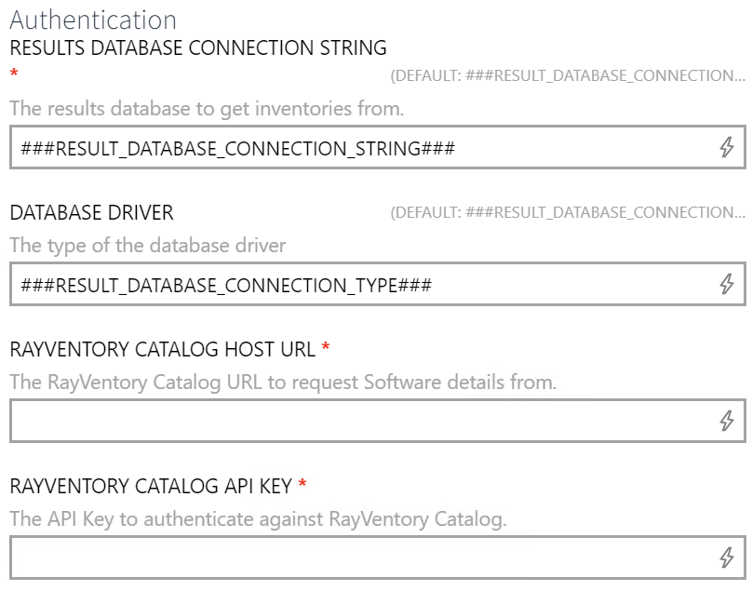Screen dimensions: 752x591
Task: Click the RESULTS DATABASE CONNECTION STRING label
Action: (197, 47)
